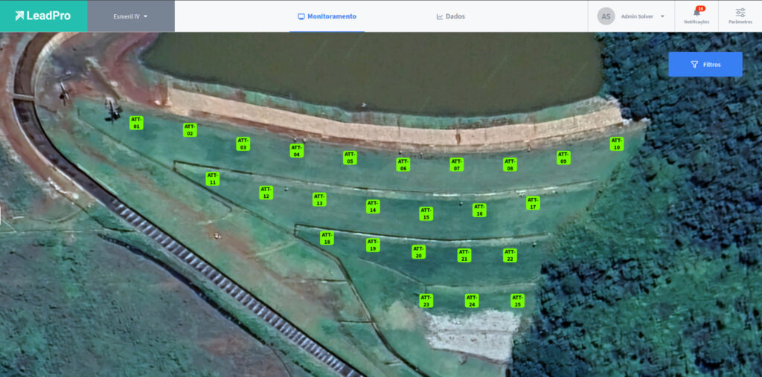
Task: Click sensor marker ATT-11
Action: pos(213,178)
